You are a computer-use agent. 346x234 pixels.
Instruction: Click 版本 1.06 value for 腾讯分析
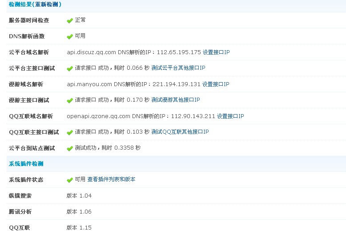coord(79,212)
